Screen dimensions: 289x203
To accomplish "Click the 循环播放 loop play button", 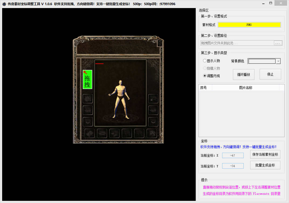I will 243,74.
